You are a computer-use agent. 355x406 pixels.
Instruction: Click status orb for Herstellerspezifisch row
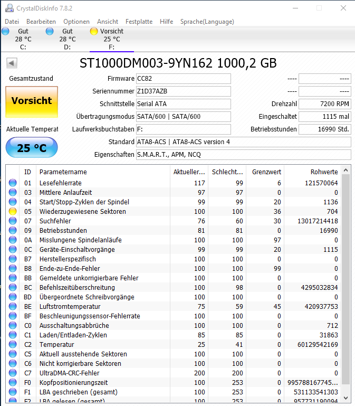(x=13, y=259)
